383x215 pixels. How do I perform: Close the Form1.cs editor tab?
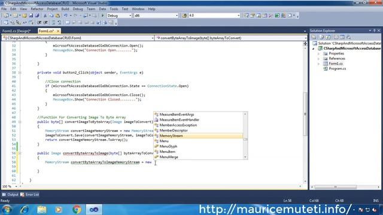click(58, 31)
